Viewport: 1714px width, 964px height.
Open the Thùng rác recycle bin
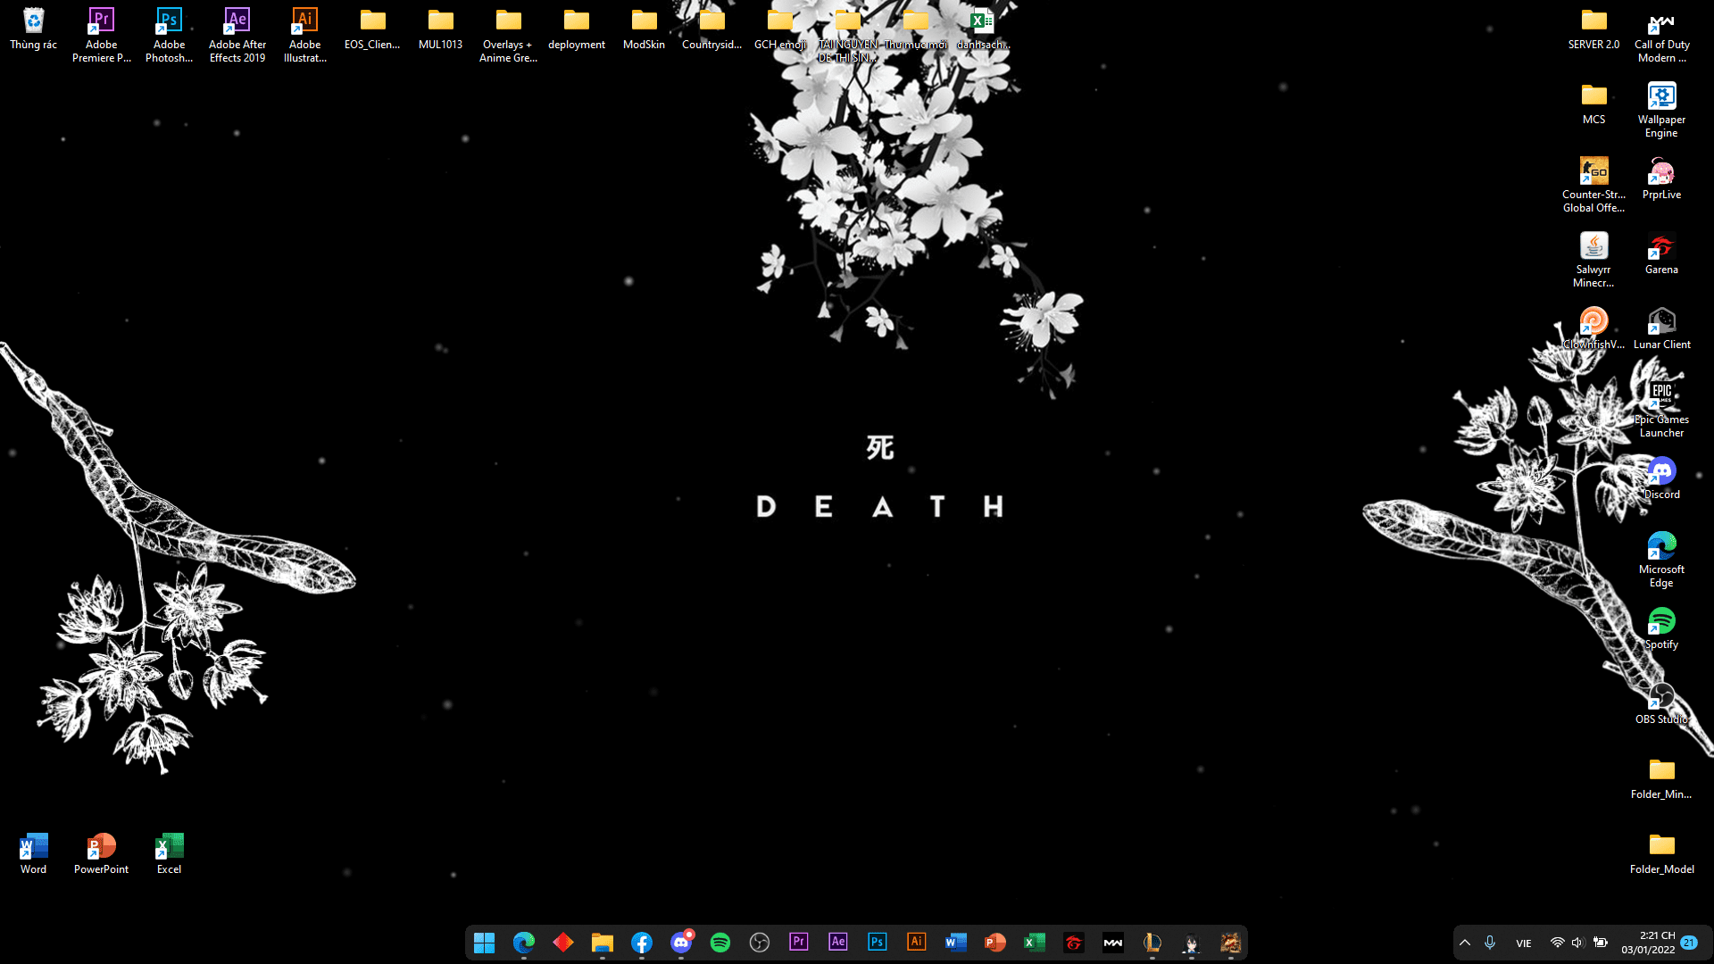[x=32, y=18]
